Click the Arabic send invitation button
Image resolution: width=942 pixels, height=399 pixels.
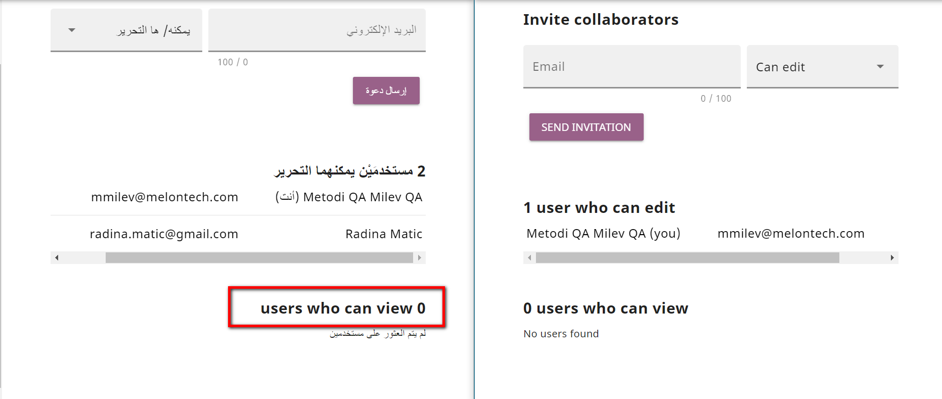pos(386,91)
